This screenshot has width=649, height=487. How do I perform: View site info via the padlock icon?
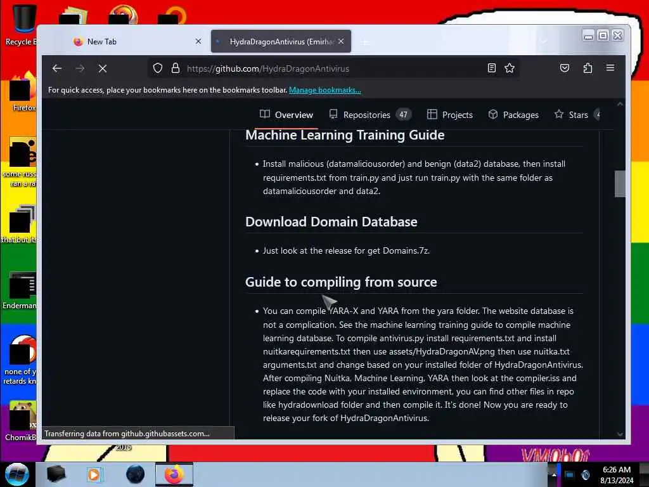pos(176,68)
